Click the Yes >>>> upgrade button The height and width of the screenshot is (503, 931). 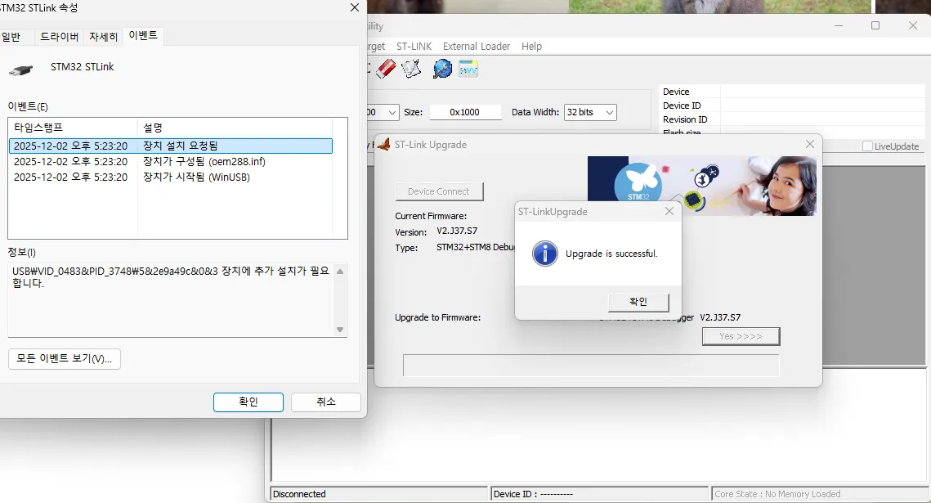pyautogui.click(x=741, y=336)
